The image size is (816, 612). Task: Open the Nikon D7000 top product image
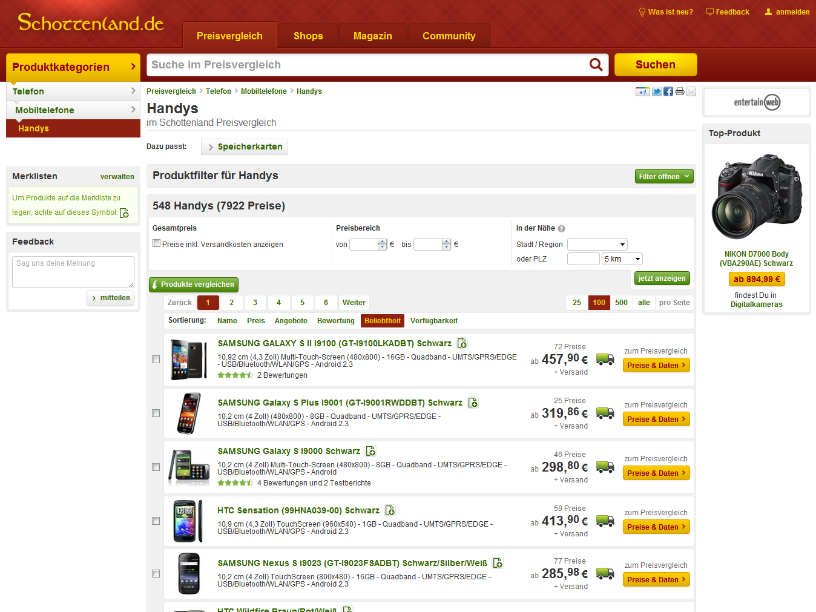coord(757,197)
